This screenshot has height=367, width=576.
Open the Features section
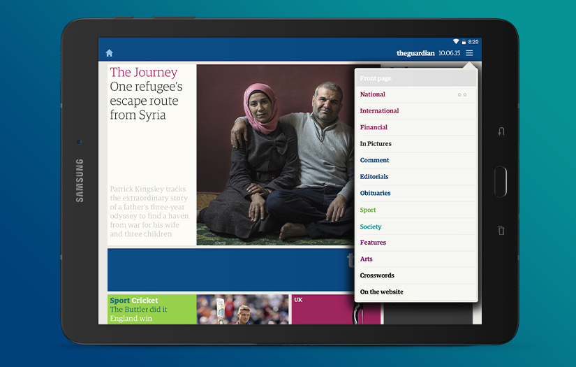(x=416, y=243)
